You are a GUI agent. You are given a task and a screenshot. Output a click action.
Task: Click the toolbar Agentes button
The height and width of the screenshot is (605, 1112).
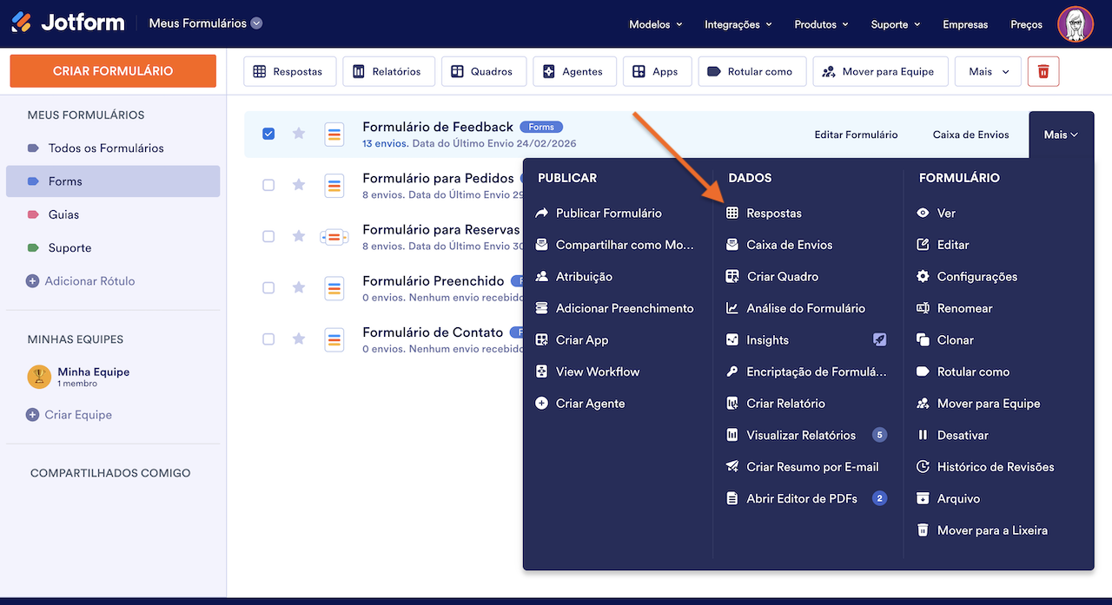click(574, 71)
